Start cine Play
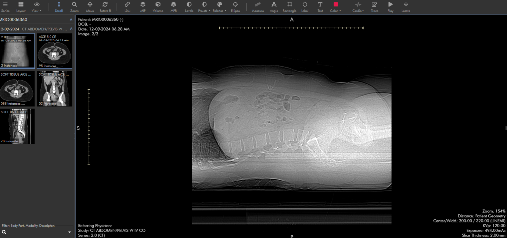 [390, 7]
